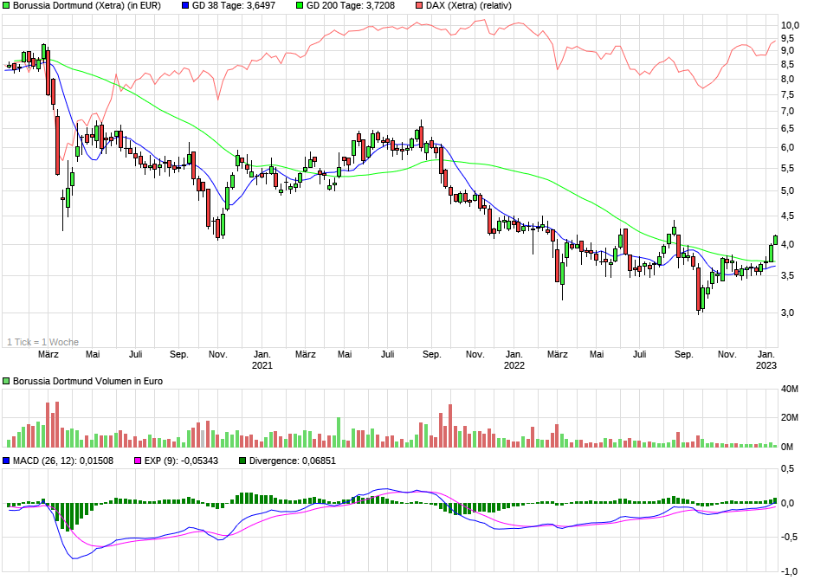Click the -1,0 MACD axis label
This screenshot has width=814, height=580.
click(x=788, y=571)
